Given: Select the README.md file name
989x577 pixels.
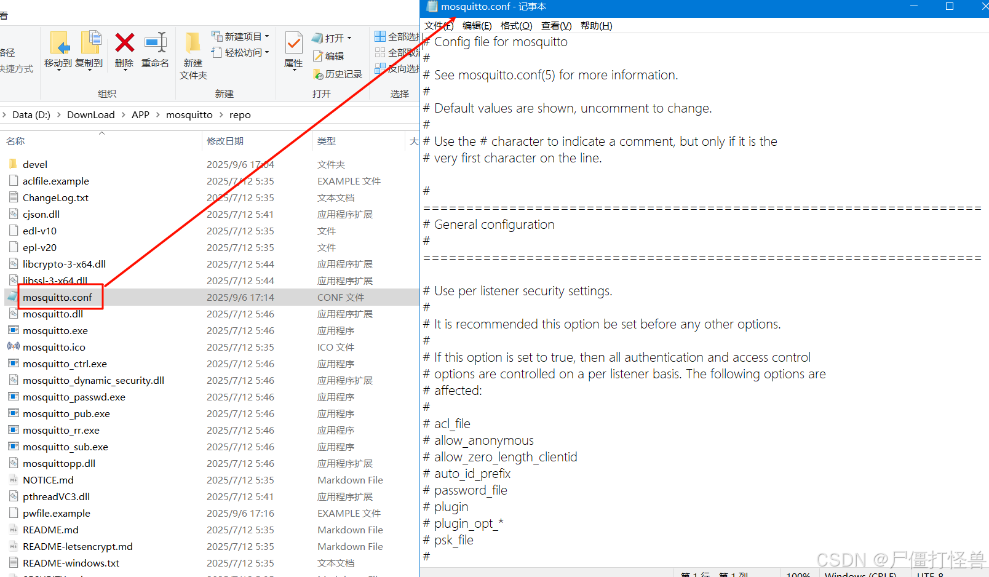Looking at the screenshot, I should pos(50,530).
